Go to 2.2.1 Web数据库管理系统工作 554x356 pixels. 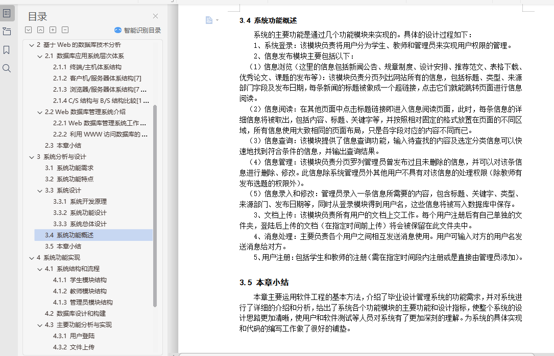(100, 123)
